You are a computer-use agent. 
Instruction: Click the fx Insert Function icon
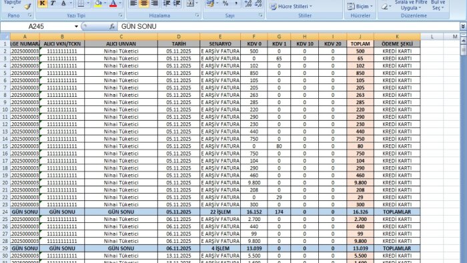coord(112,27)
